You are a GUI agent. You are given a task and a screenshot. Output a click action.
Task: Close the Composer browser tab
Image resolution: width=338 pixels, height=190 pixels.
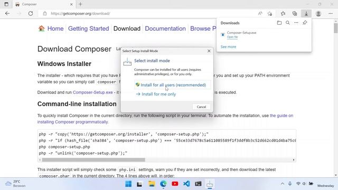(x=71, y=4)
